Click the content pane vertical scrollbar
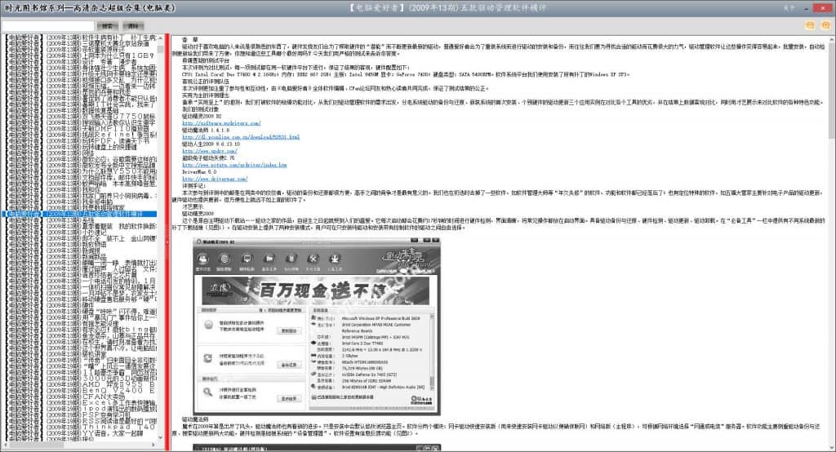The width and height of the screenshot is (836, 452). [831, 245]
